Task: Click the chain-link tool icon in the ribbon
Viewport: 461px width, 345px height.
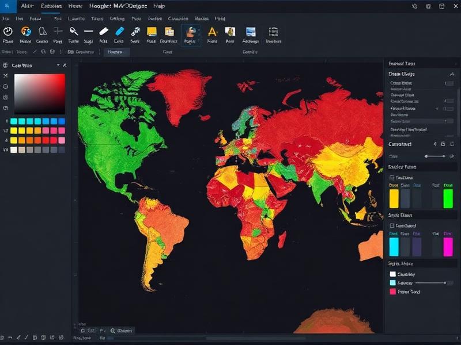Action: (x=135, y=31)
